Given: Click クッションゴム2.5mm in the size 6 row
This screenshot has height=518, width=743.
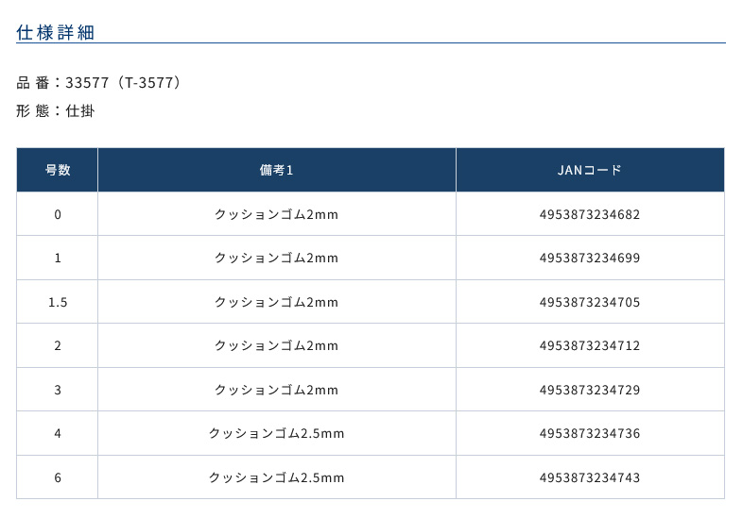Looking at the screenshot, I should tap(277, 477).
